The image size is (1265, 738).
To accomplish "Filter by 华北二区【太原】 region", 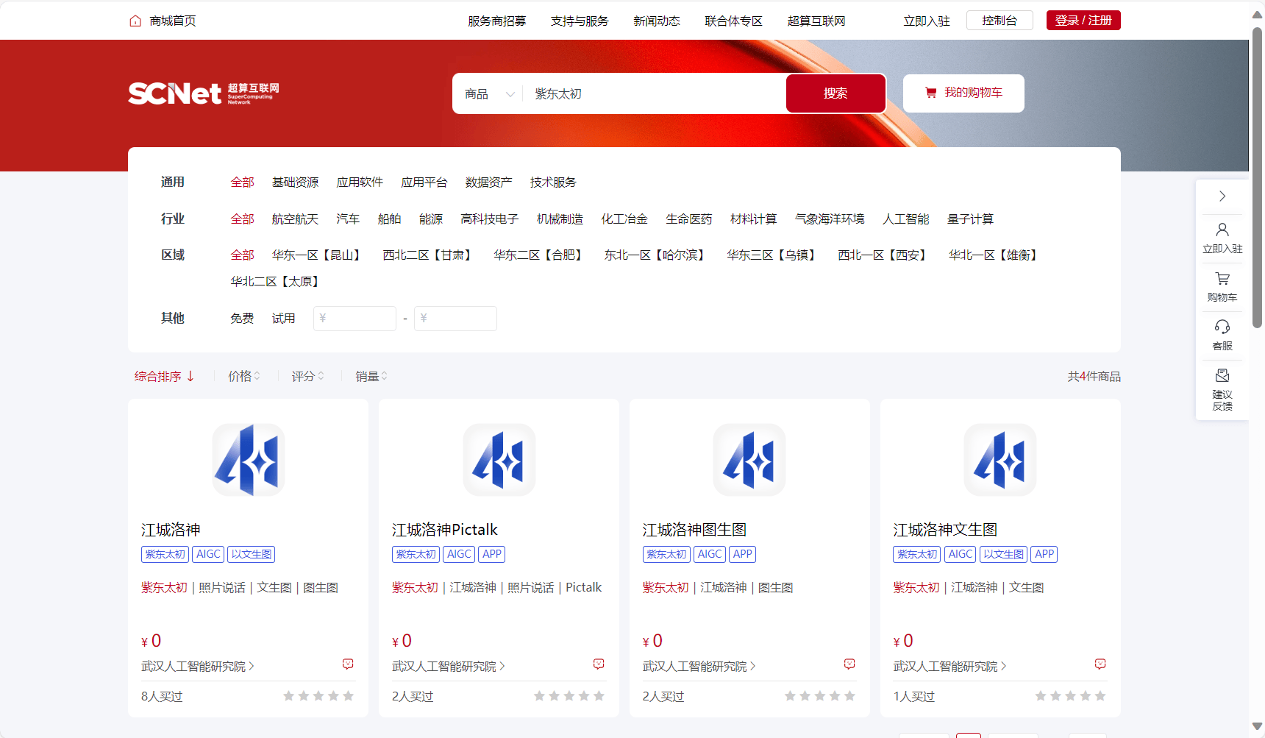I will [x=277, y=282].
